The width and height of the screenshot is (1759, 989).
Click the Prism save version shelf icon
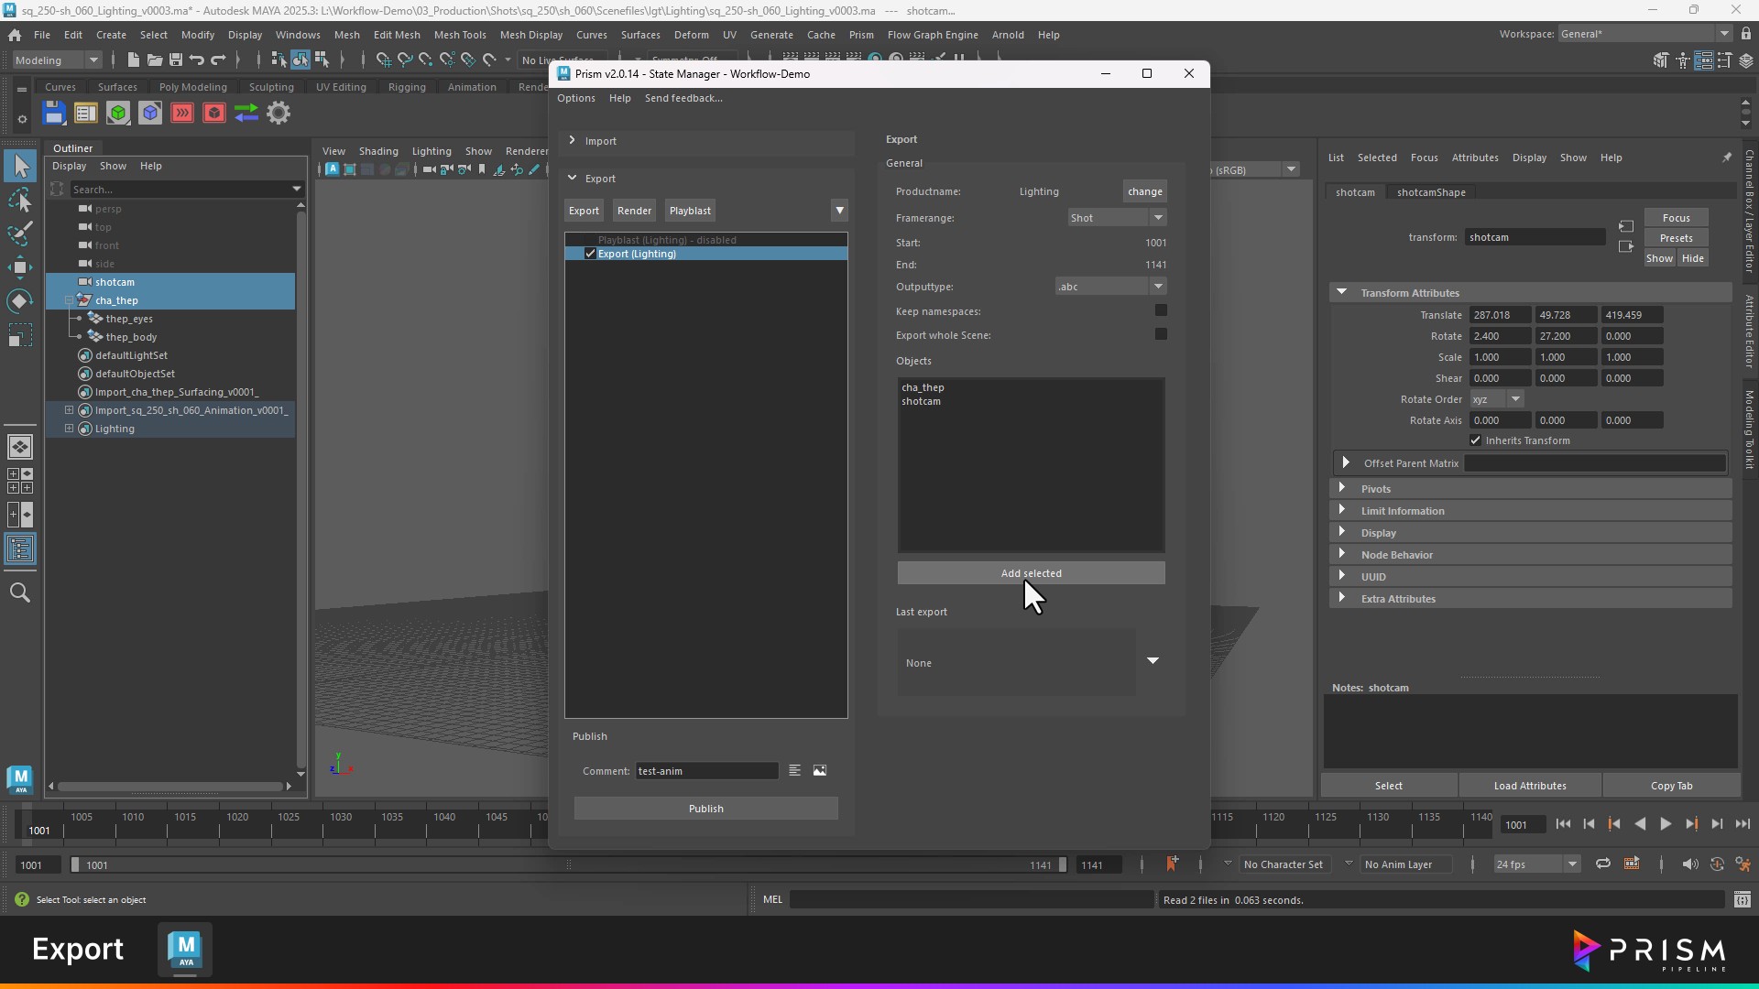click(54, 114)
